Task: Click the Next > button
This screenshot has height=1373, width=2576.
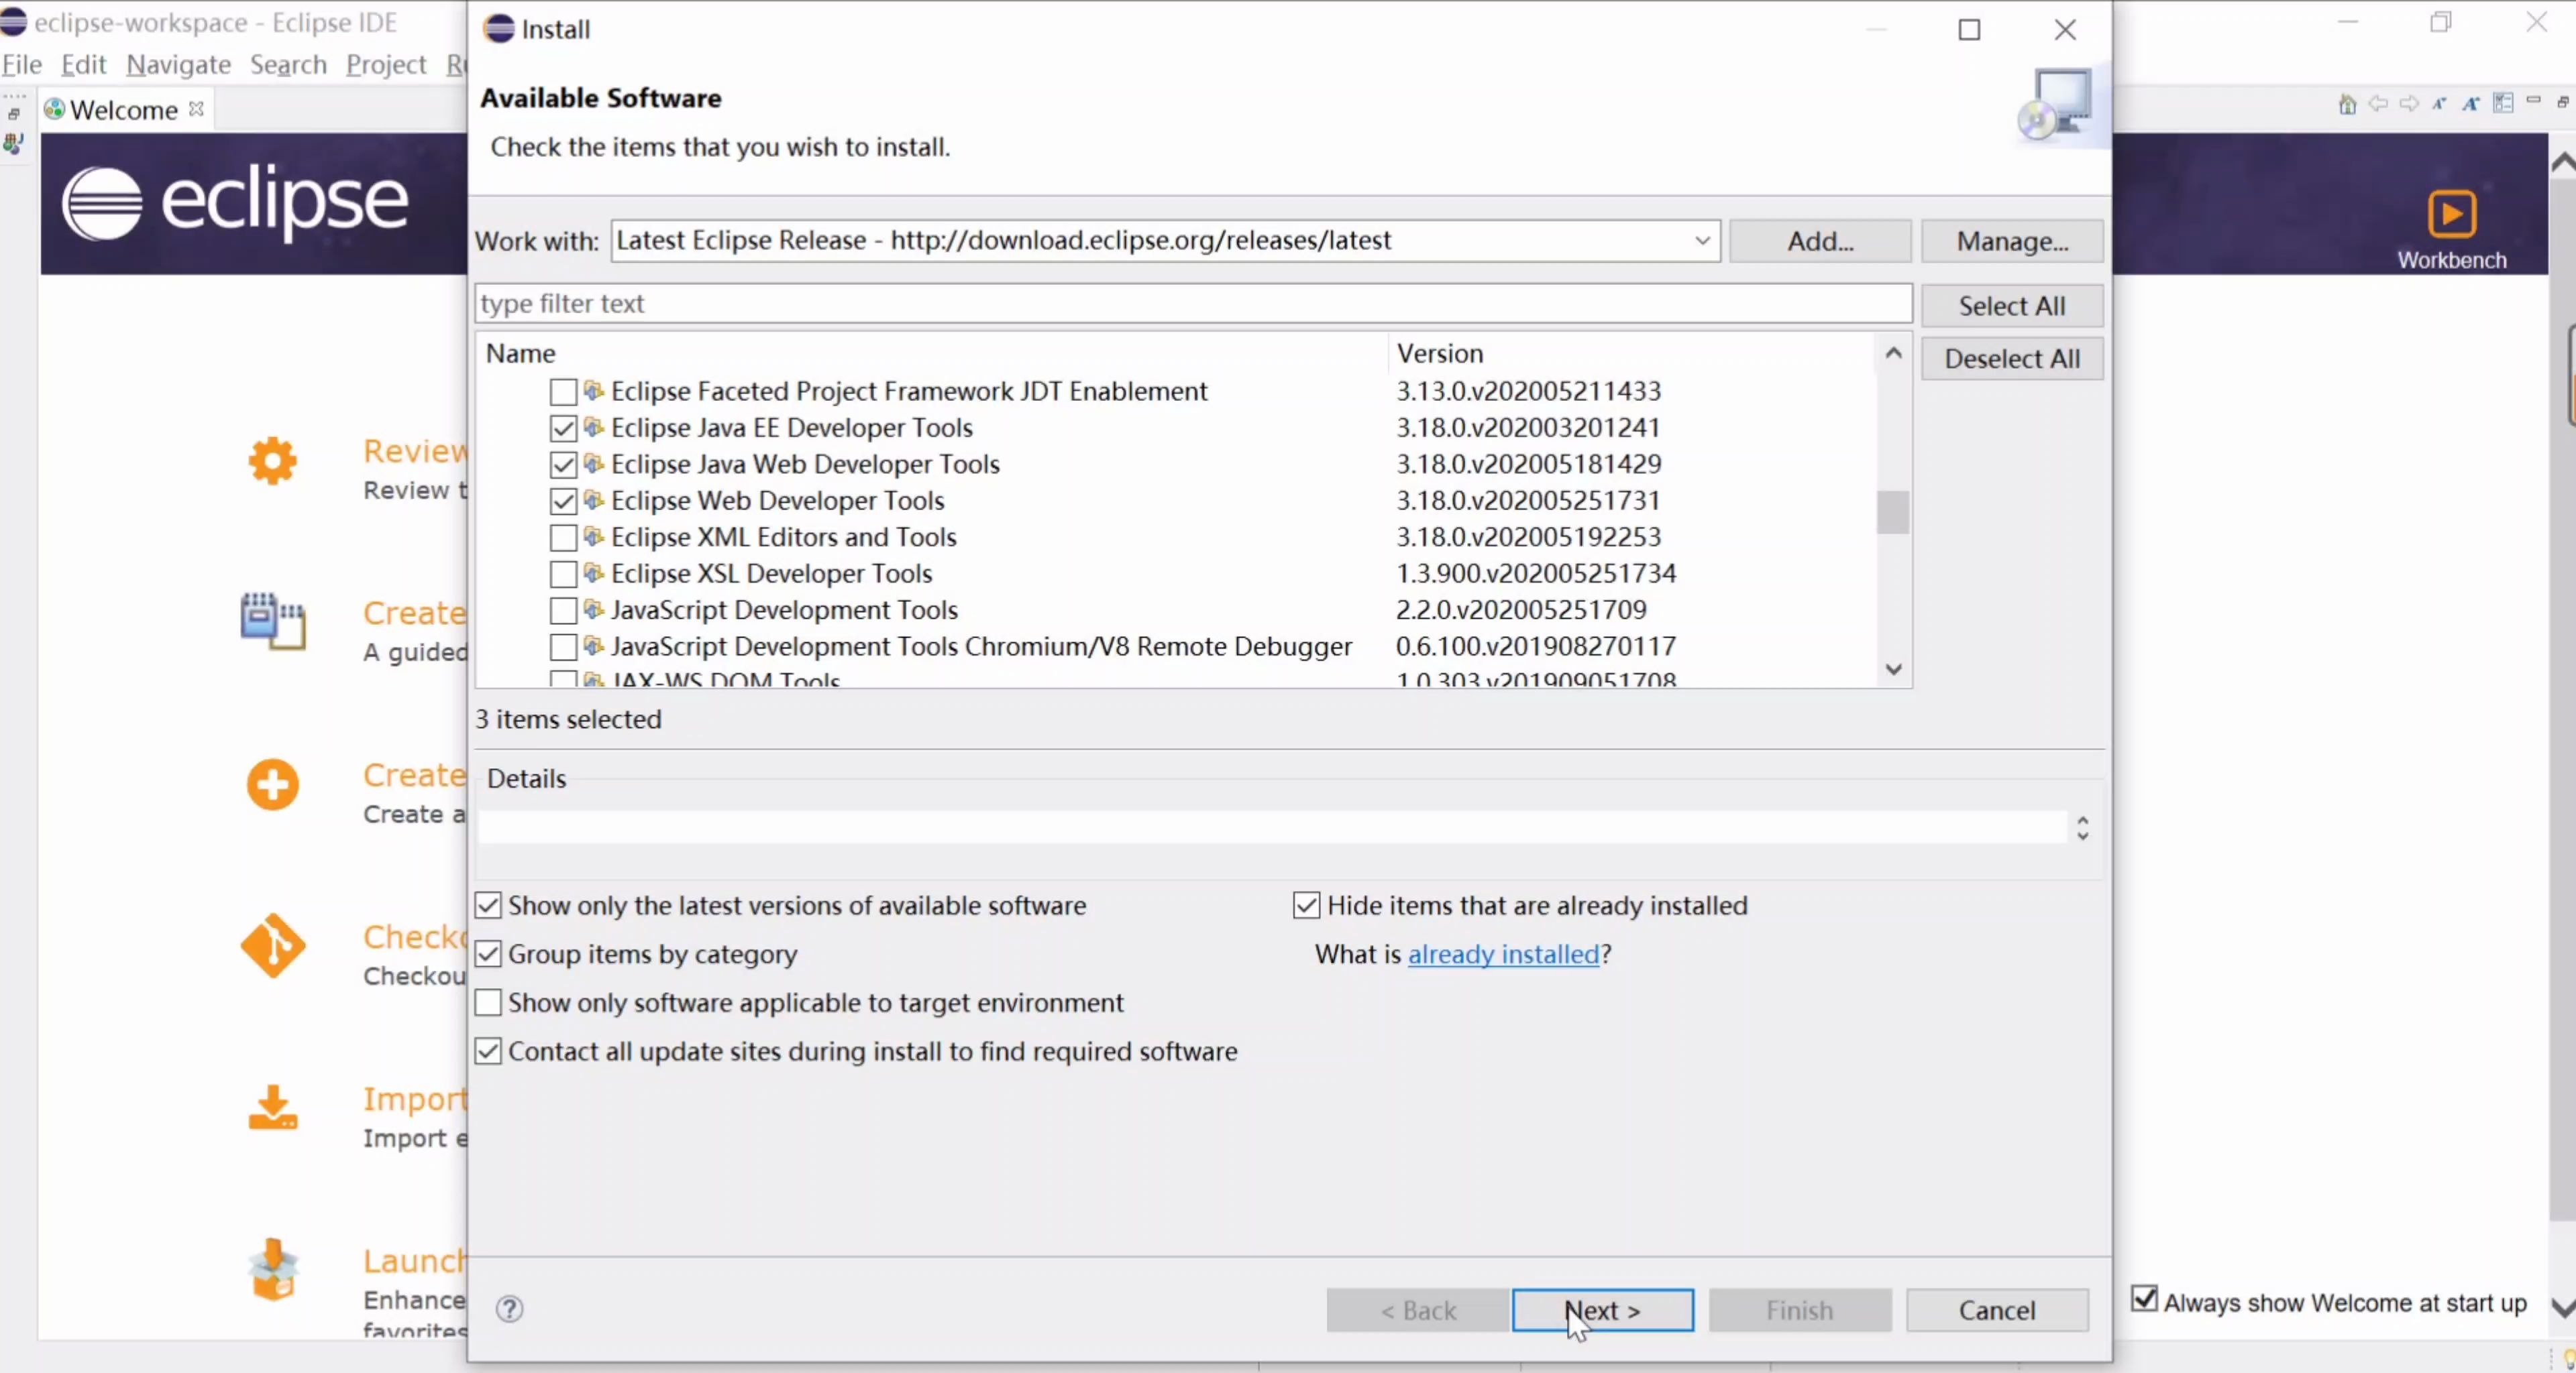Action: click(1602, 1310)
